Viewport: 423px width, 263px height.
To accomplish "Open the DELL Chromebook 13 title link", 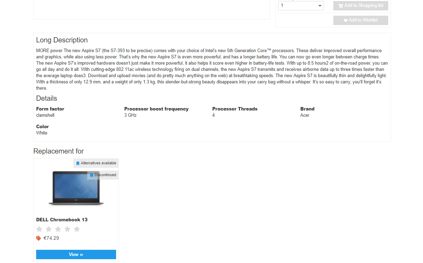I will (x=62, y=220).
